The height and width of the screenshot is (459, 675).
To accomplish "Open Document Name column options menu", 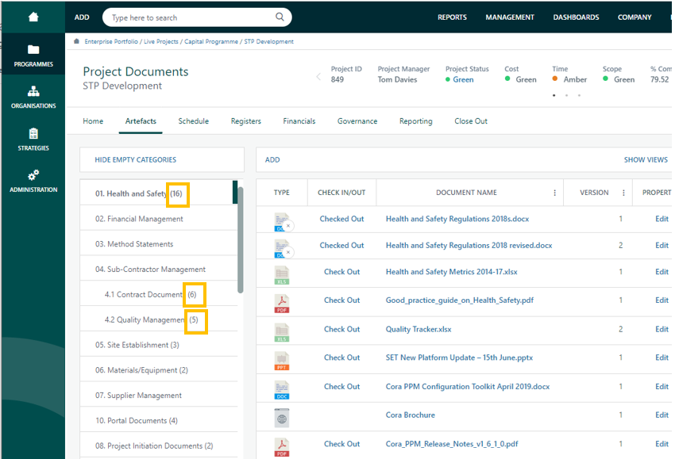I will tap(554, 193).
